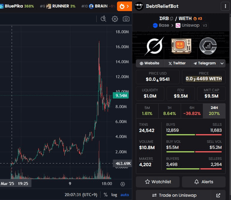
Task: Select the 6H timeframe tab
Action: tap(192, 111)
